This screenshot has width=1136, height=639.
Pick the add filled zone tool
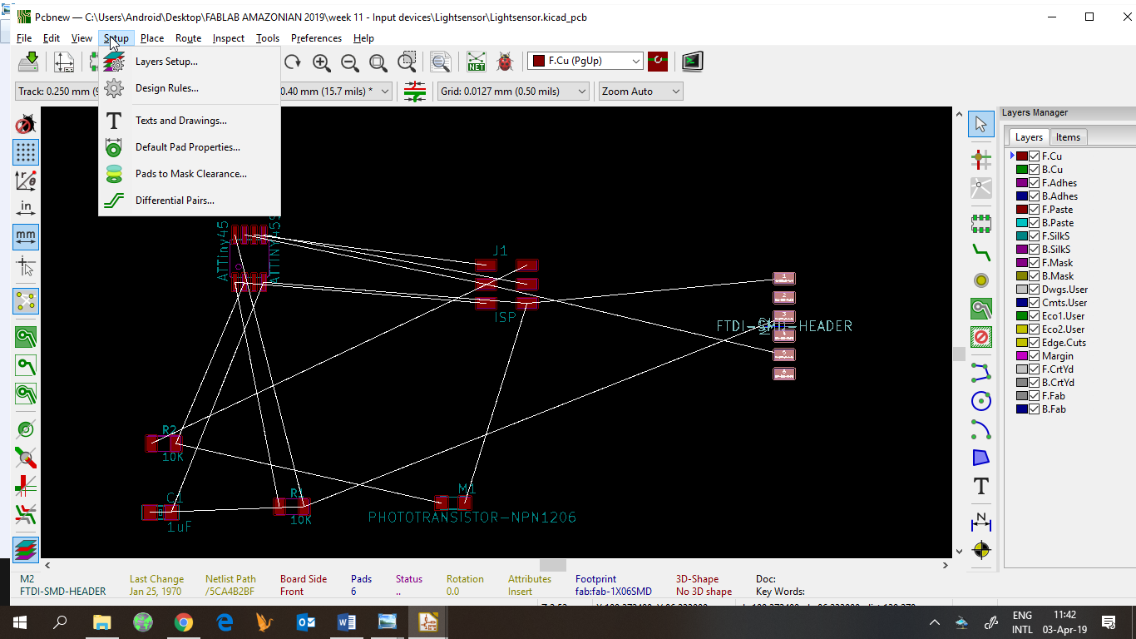981,309
